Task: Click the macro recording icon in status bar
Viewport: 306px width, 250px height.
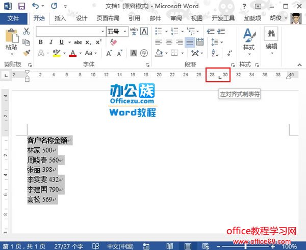Action: (146, 246)
